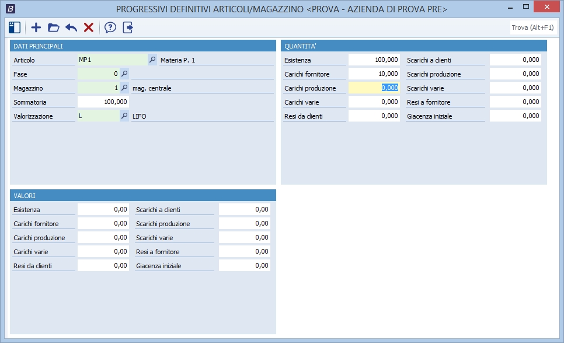Viewport: 564px width, 343px height.
Task: Click Valori Scarichi produzione field
Action: (245, 224)
